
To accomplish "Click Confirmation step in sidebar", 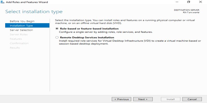I will tap(19, 43).
